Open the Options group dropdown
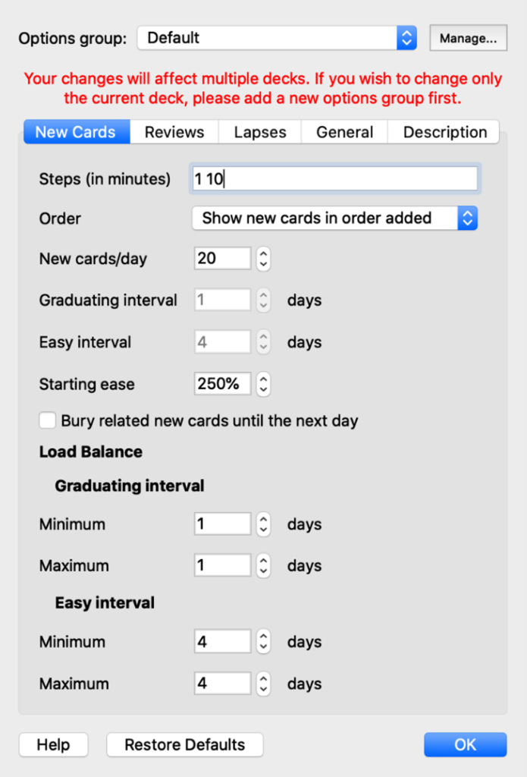 point(277,38)
